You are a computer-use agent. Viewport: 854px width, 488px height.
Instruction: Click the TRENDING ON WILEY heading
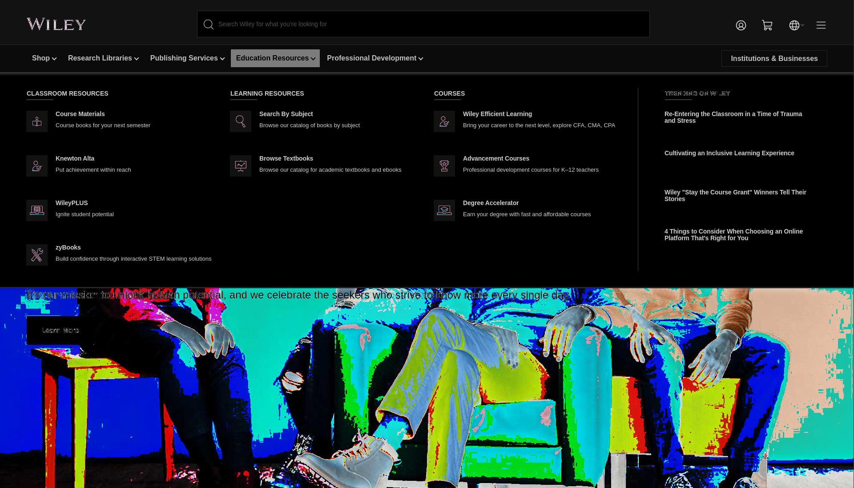(x=697, y=93)
